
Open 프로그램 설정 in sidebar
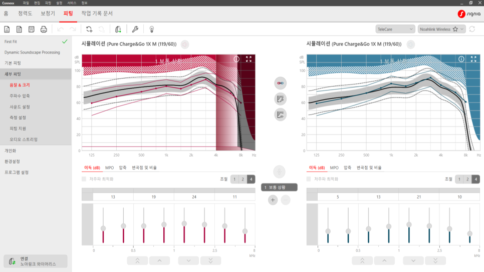coord(17,172)
